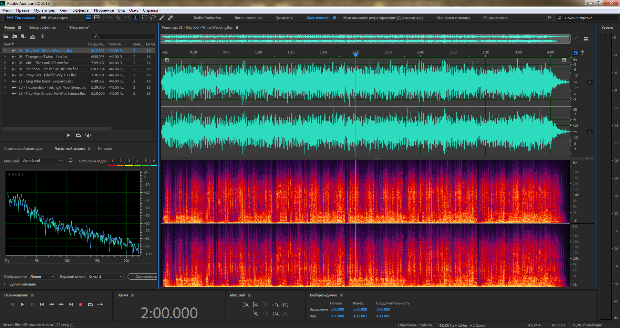Switch to Multitrack (Мультитрек) view

pyautogui.click(x=54, y=18)
